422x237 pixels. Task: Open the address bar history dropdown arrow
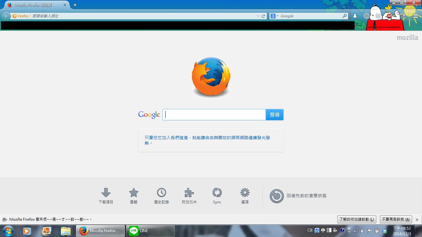(258, 16)
